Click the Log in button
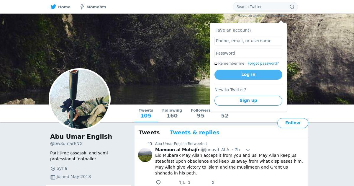The height and width of the screenshot is (186, 354). (248, 75)
